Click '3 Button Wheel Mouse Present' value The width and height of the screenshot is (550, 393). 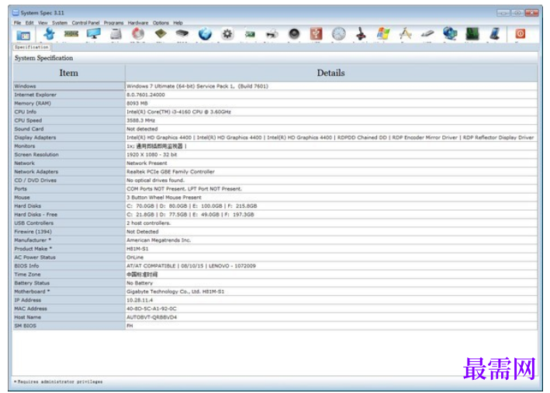pos(164,198)
